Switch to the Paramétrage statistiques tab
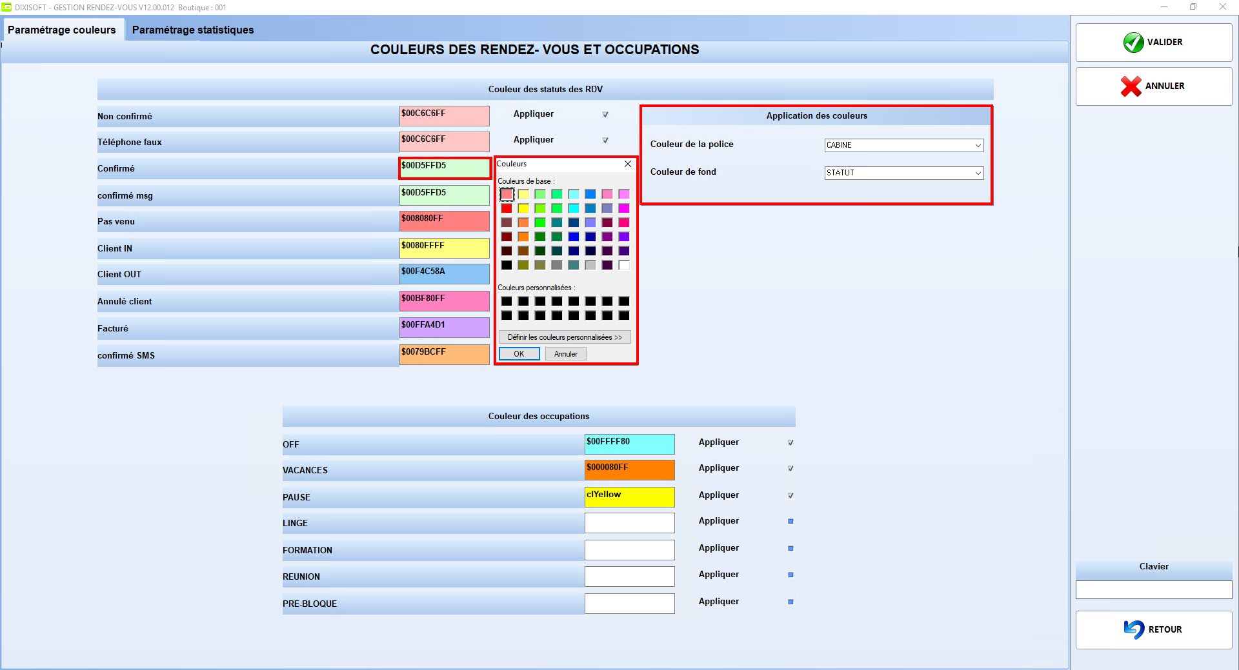This screenshot has height=670, width=1239. (193, 30)
